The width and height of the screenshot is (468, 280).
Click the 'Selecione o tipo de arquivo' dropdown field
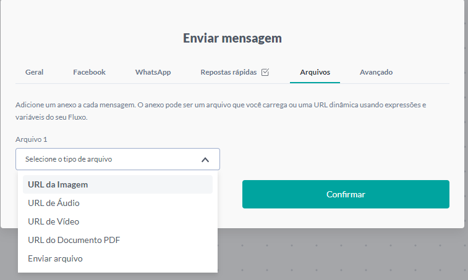tap(108, 159)
